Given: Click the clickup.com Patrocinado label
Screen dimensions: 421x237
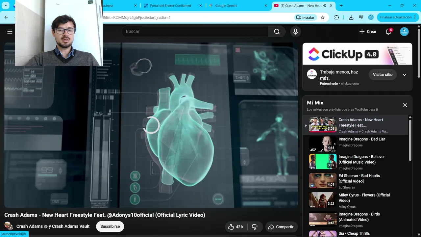Looking at the screenshot, I should click(x=339, y=84).
